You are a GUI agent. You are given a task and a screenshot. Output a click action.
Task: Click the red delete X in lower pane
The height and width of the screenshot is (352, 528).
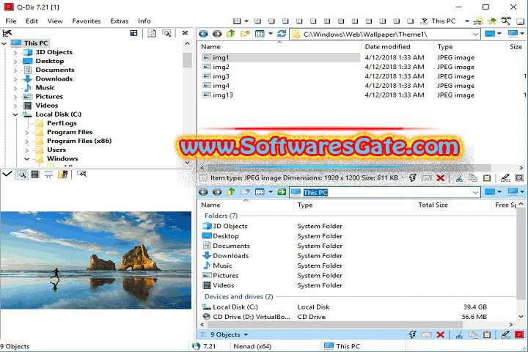point(440,335)
